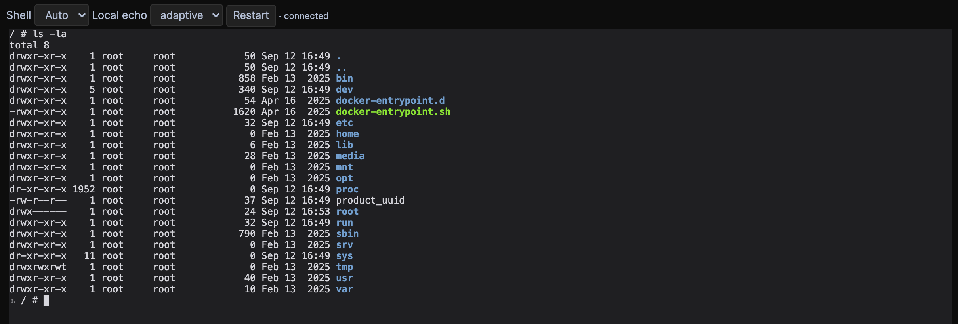Click the total 8 output line
Screen dimensions: 958x324
tap(29, 45)
